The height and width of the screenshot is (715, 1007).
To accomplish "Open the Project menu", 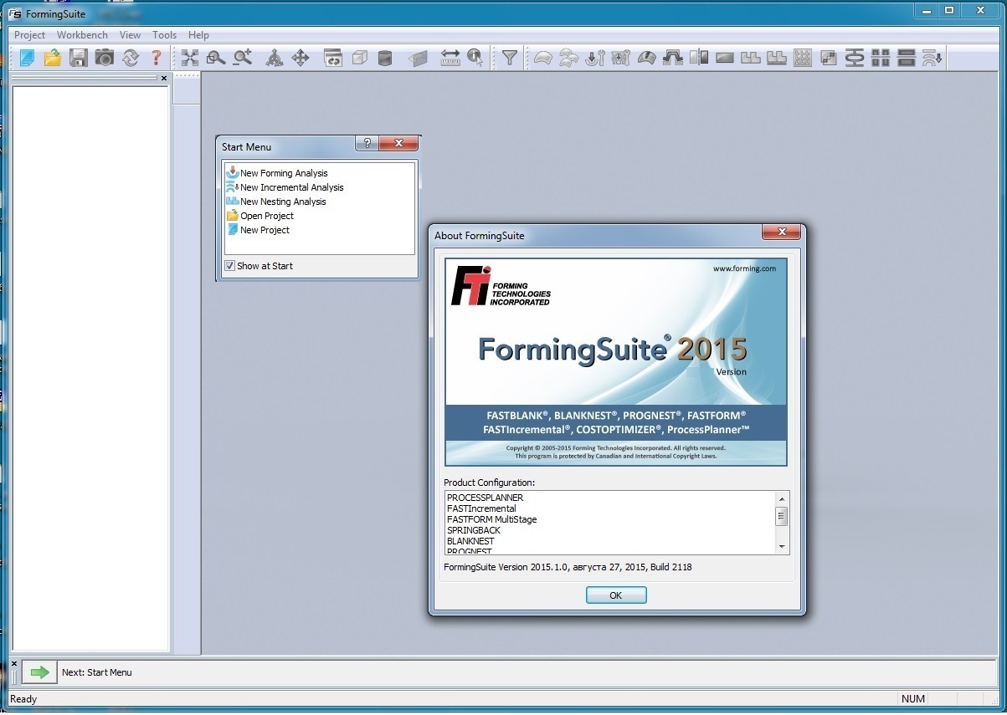I will pos(29,35).
